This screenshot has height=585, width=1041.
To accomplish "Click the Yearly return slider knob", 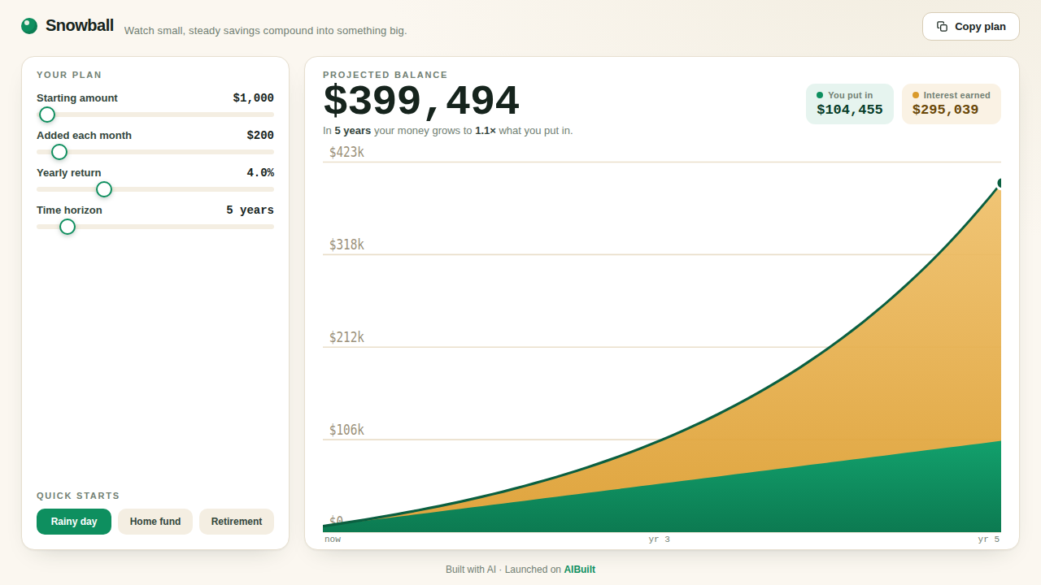I will coord(104,189).
